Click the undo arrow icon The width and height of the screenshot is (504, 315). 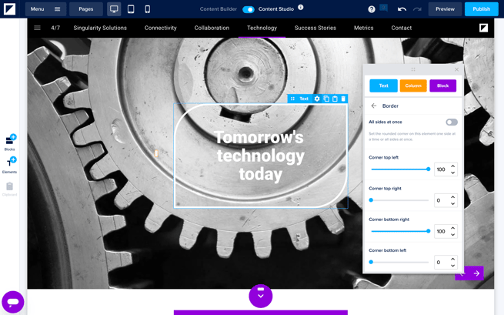(x=402, y=9)
